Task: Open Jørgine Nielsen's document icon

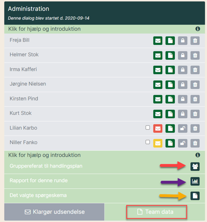Action: pos(170,85)
